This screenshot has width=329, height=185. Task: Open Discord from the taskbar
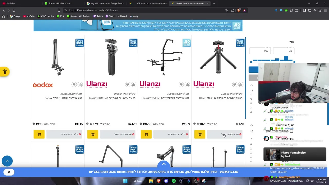pyautogui.click(x=166, y=181)
